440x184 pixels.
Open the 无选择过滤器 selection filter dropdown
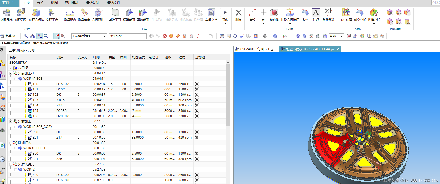89,36
